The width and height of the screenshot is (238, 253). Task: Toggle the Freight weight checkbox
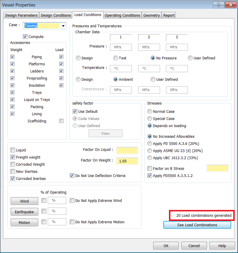13,157
